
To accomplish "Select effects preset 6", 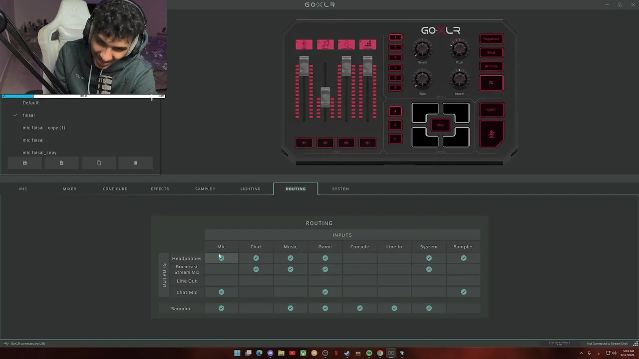I will tap(395, 88).
